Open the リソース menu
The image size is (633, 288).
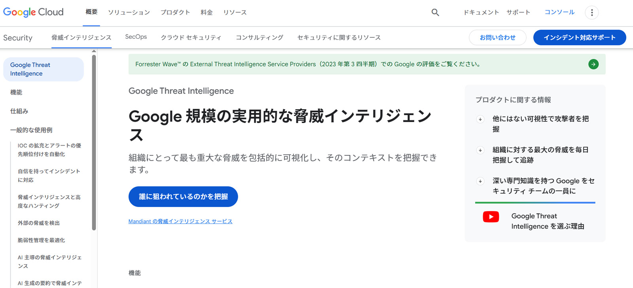click(x=235, y=12)
